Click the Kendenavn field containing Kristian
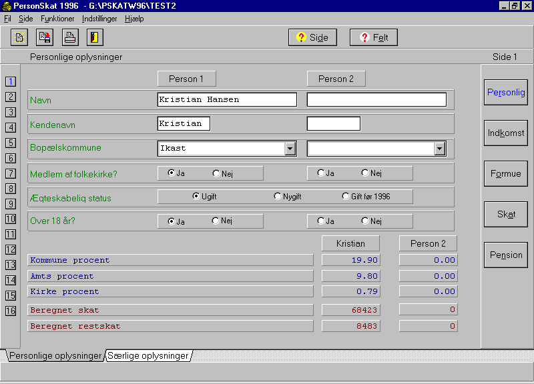Screen dimensions: 534x384 pyautogui.click(x=184, y=123)
